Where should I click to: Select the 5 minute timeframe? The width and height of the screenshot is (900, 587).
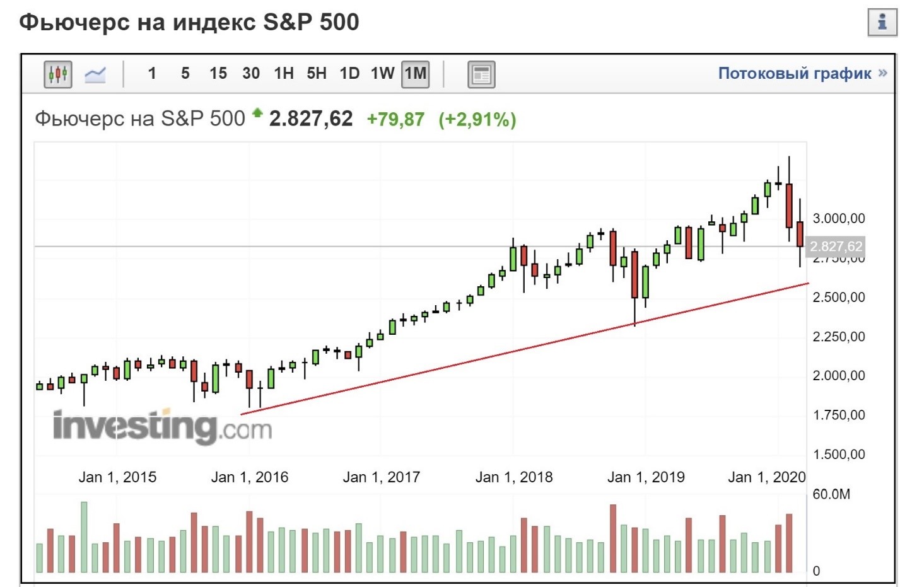click(185, 74)
